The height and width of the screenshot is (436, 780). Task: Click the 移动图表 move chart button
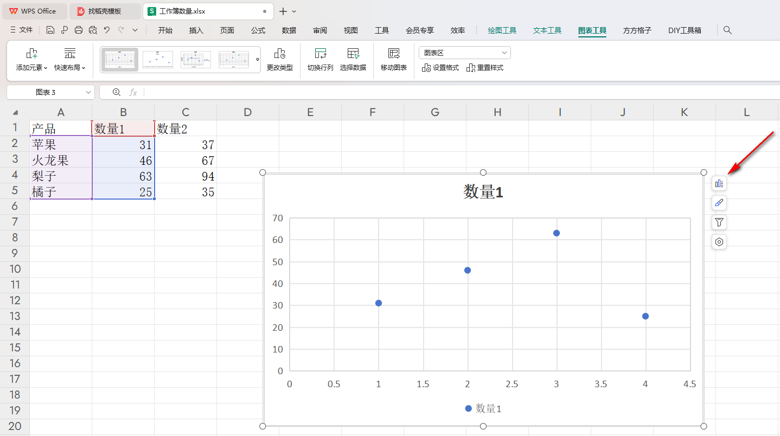[x=394, y=60]
